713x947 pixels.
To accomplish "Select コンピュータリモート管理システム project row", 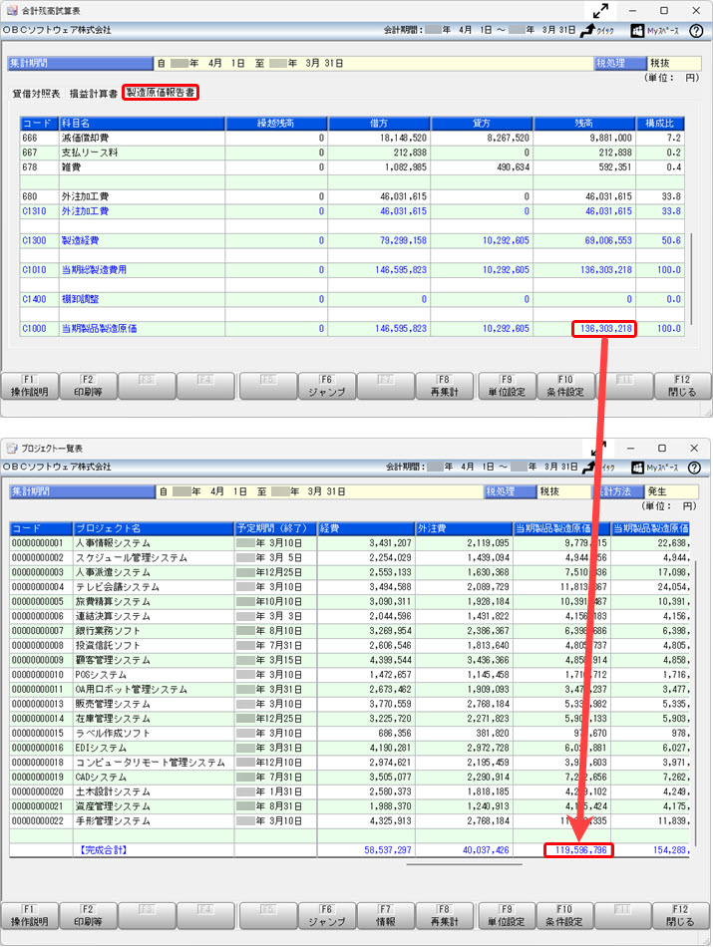I will point(350,763).
